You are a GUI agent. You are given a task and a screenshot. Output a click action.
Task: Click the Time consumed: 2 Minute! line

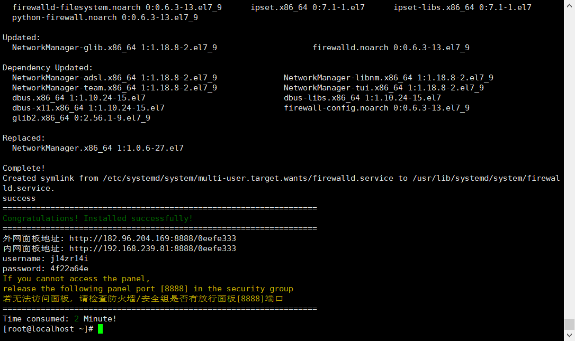click(x=59, y=319)
